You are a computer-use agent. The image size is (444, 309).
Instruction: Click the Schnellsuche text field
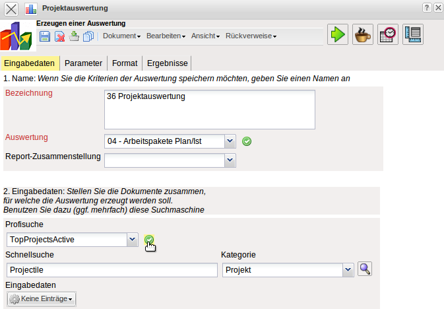coord(112,270)
